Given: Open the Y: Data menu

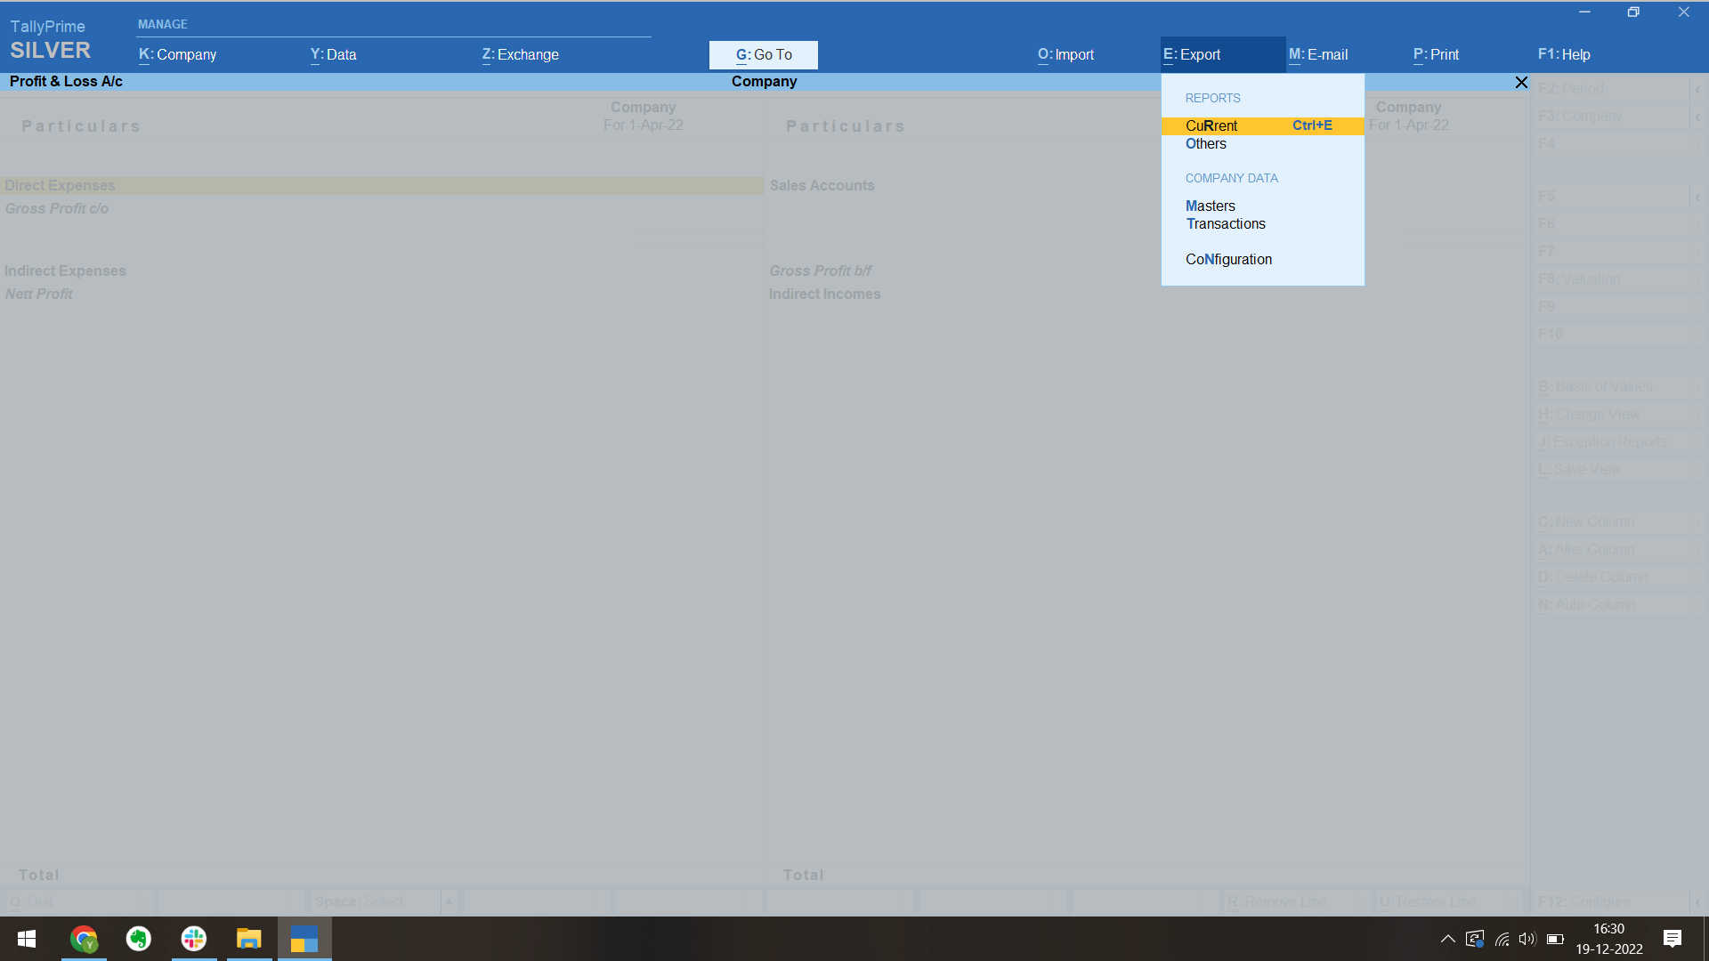Looking at the screenshot, I should coord(333,54).
